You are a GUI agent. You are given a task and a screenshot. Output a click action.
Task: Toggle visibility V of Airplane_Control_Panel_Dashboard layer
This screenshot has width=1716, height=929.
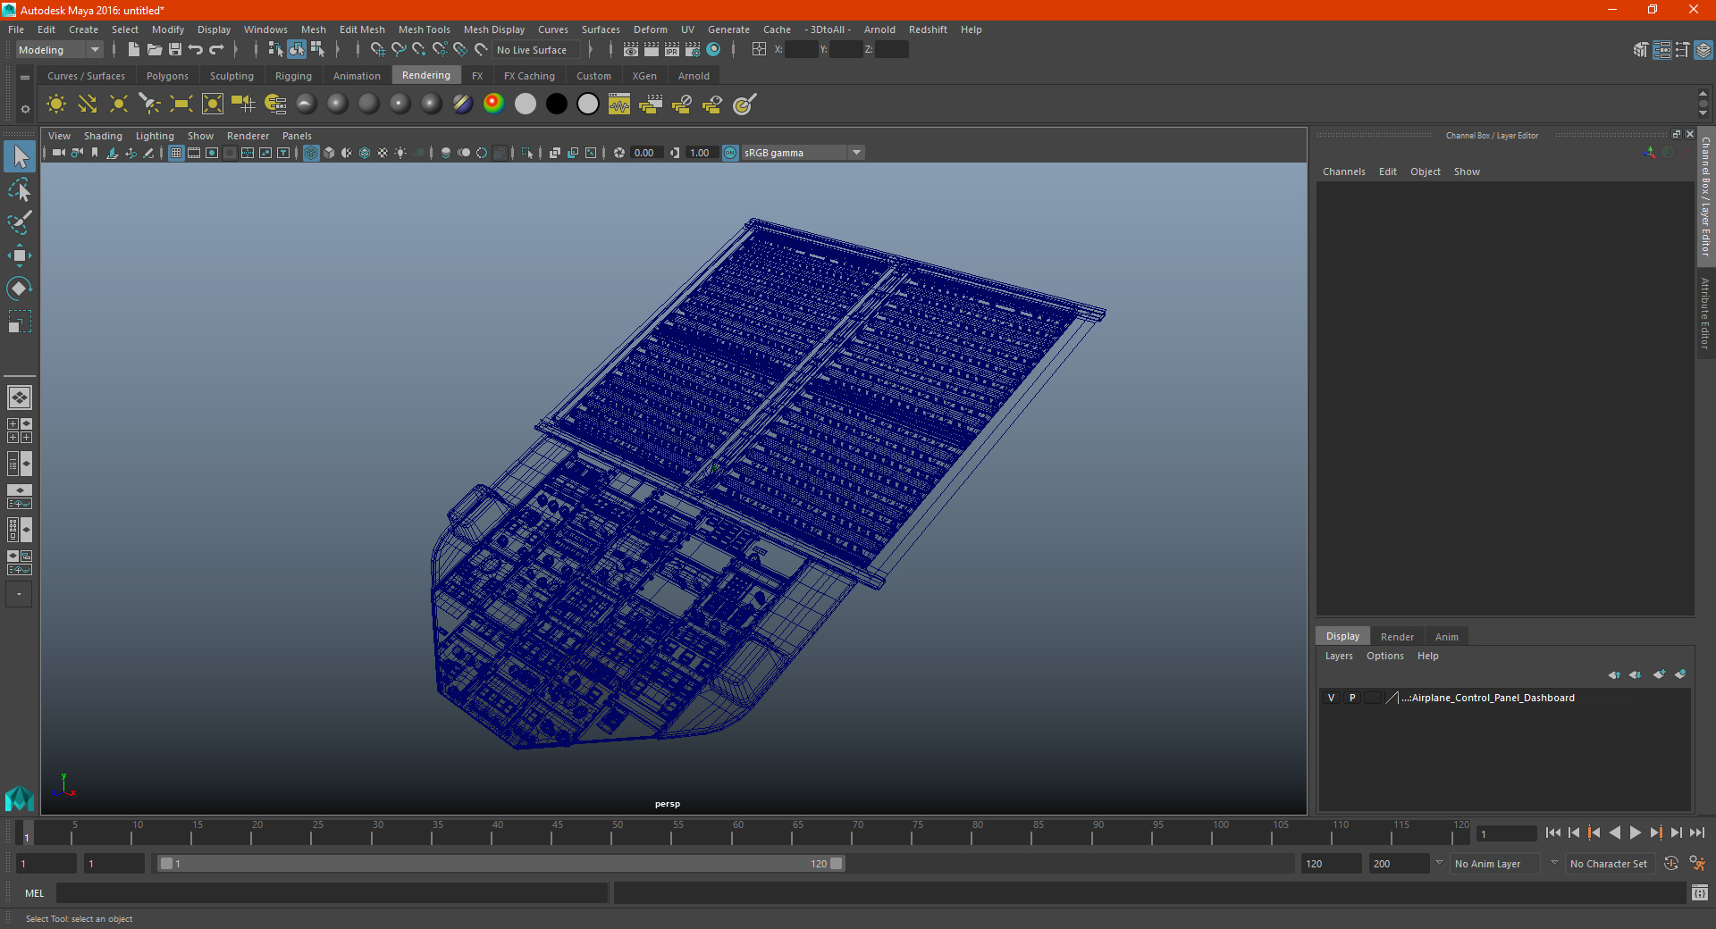pyautogui.click(x=1331, y=698)
